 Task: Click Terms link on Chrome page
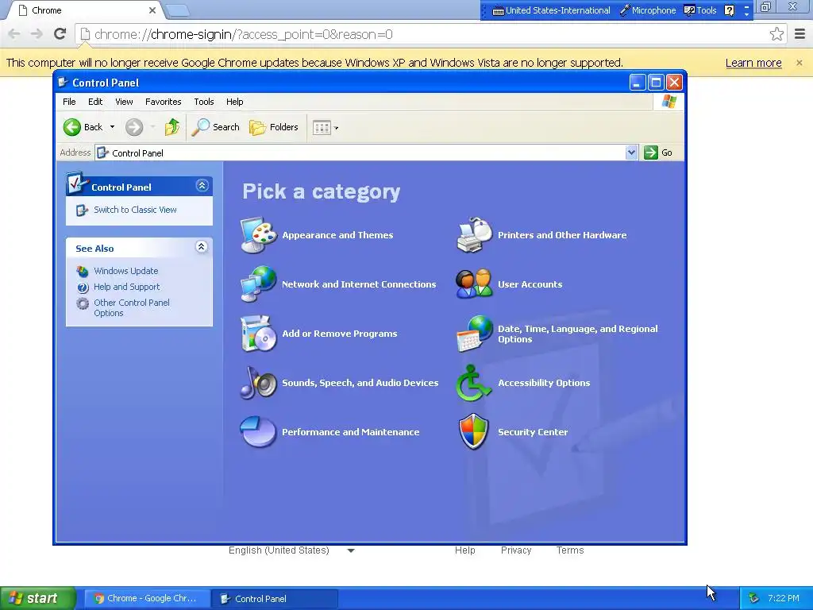(570, 550)
